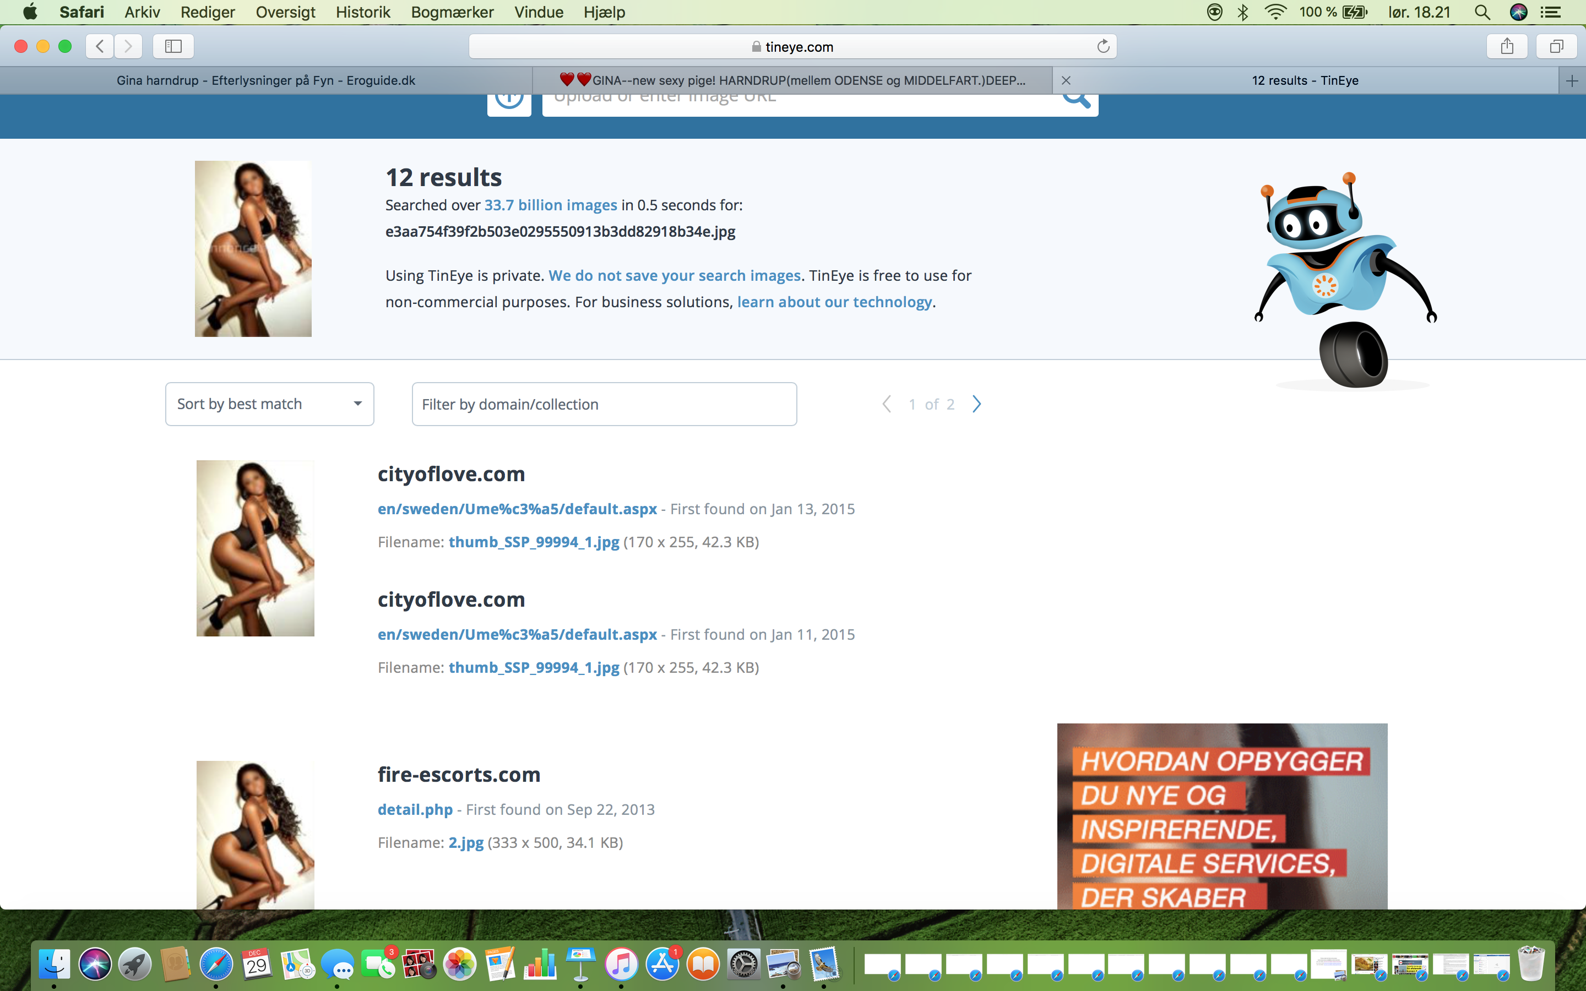Switch to Gina harndrup Eroguide.dk tab

coord(266,80)
